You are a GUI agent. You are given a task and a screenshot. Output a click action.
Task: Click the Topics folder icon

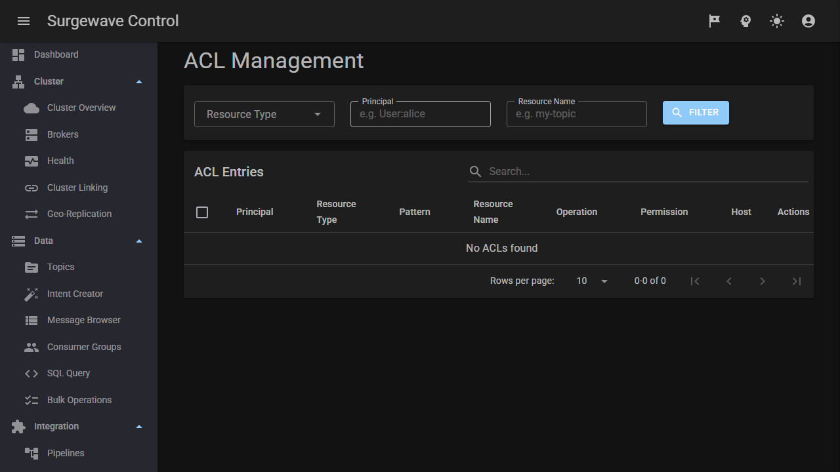coord(31,267)
